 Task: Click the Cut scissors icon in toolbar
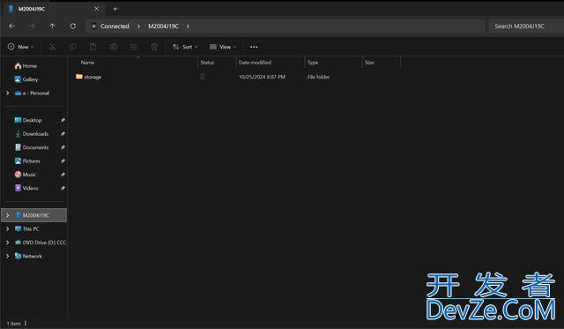click(x=52, y=47)
